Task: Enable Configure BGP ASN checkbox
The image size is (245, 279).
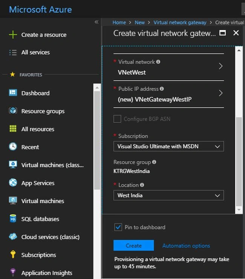Action: (x=117, y=119)
